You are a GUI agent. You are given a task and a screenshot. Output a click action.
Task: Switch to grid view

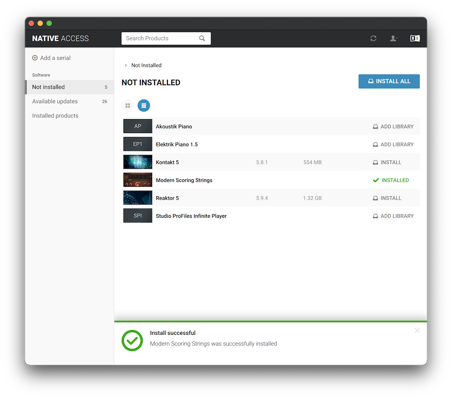pyautogui.click(x=128, y=106)
